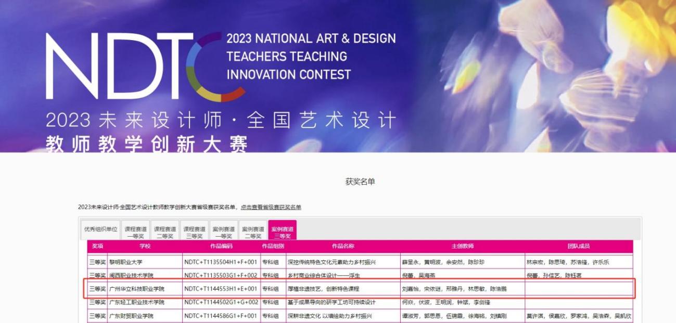676x323 pixels.
Task: Select the 黎明职业大学 row school cell
Action: point(125,262)
